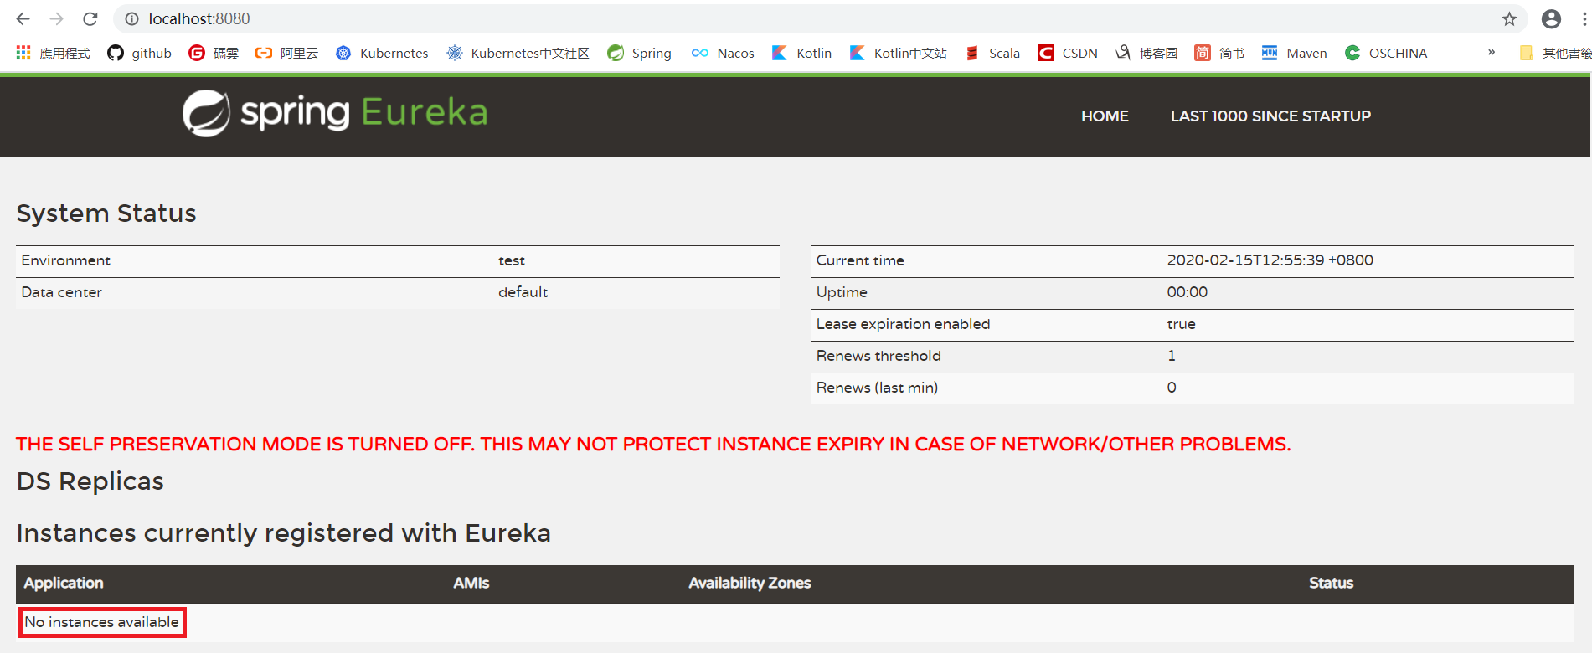Click the Application column header
1592x653 pixels.
click(64, 584)
